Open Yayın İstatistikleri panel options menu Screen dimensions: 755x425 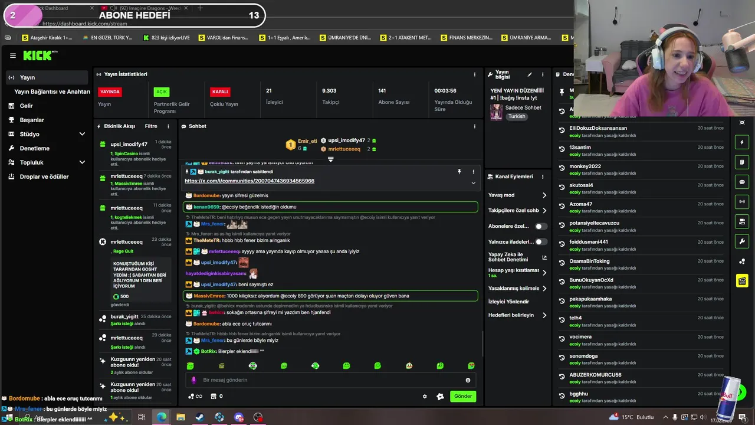pos(474,74)
